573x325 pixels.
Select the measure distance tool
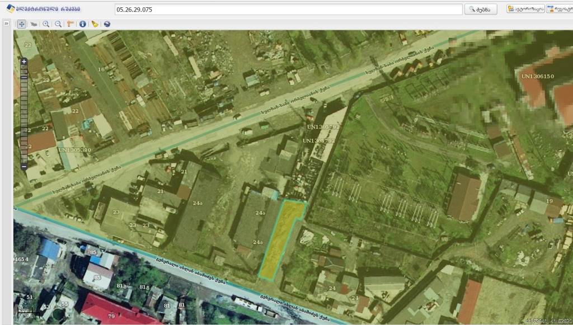tap(71, 24)
